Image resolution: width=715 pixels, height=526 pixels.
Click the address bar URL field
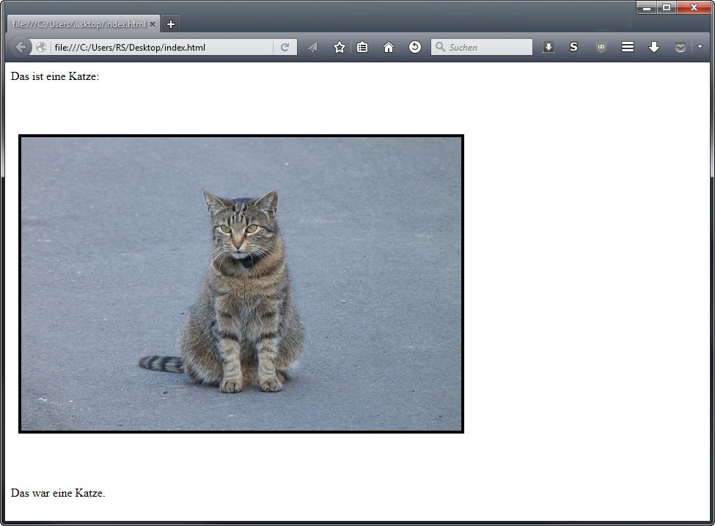coord(161,47)
